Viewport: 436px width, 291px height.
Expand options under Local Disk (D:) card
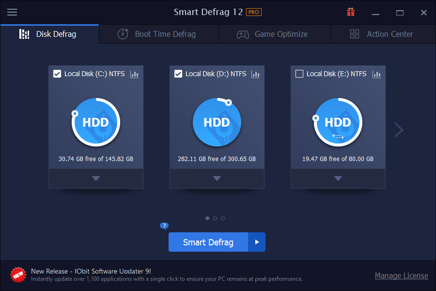tap(217, 178)
